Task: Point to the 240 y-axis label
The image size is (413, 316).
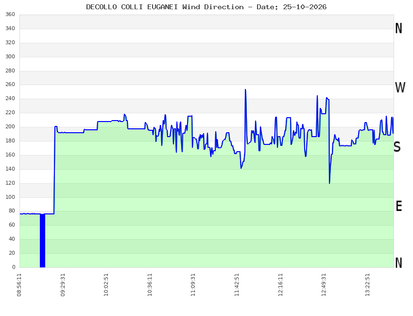Action: (x=10, y=99)
